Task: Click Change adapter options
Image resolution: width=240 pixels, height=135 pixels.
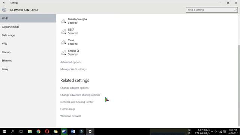Action: [74, 88]
